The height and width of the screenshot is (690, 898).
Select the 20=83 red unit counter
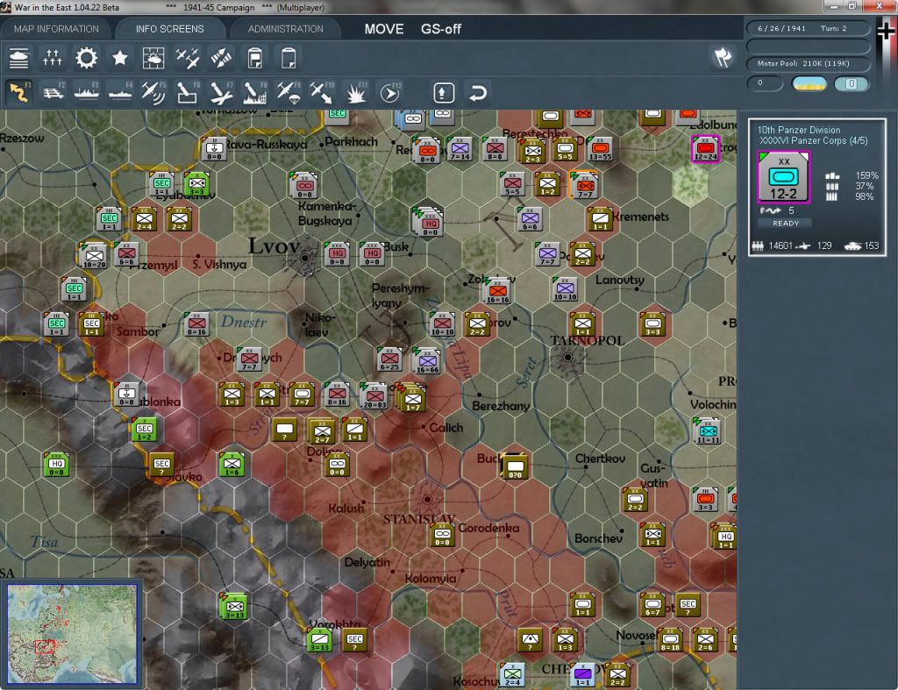click(374, 395)
